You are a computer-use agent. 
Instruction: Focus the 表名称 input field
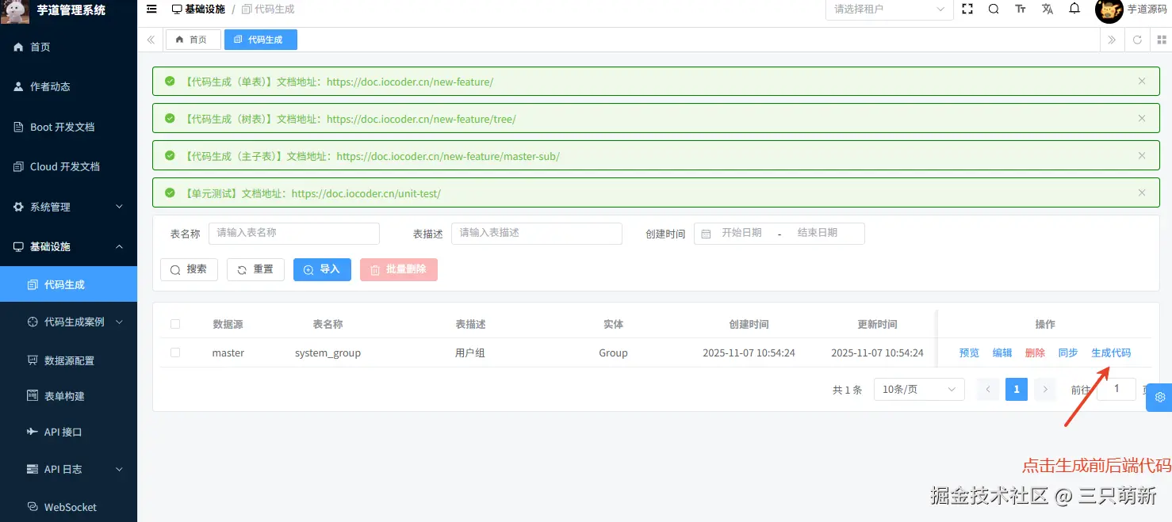[294, 233]
